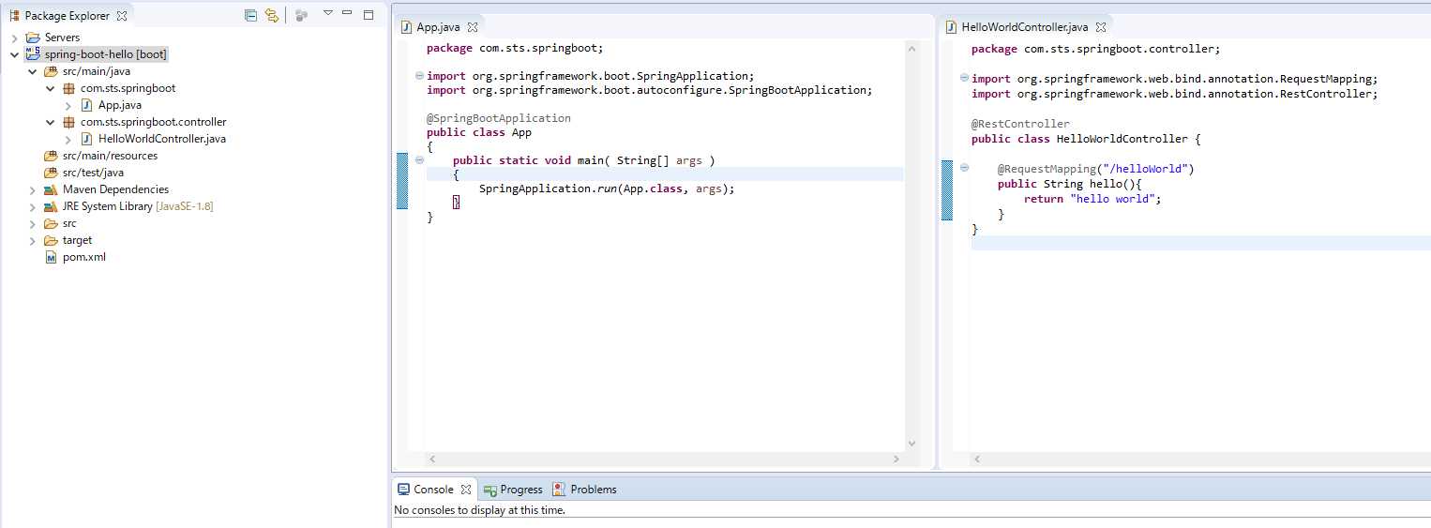Screen dimensions: 1431x528
Task: Select src/main/resources folder
Action: 110,156
